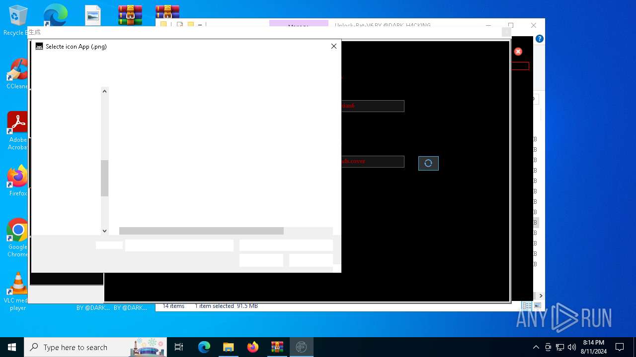Open the network icon in system tray
The width and height of the screenshot is (636, 357).
coord(560,347)
